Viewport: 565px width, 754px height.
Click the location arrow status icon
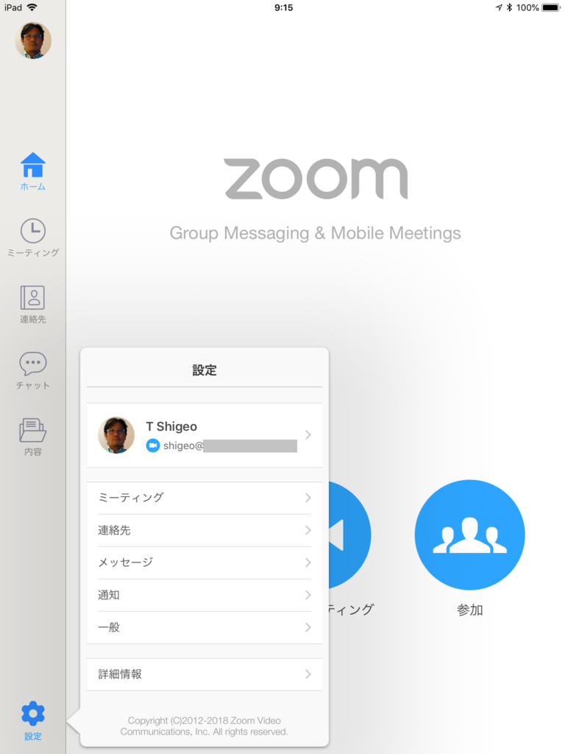coord(499,7)
